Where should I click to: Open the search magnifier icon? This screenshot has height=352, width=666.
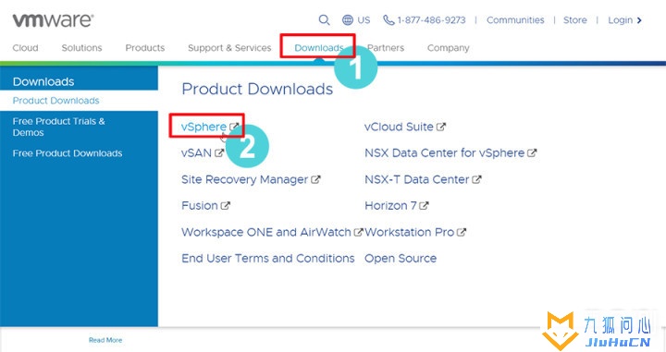click(x=324, y=20)
